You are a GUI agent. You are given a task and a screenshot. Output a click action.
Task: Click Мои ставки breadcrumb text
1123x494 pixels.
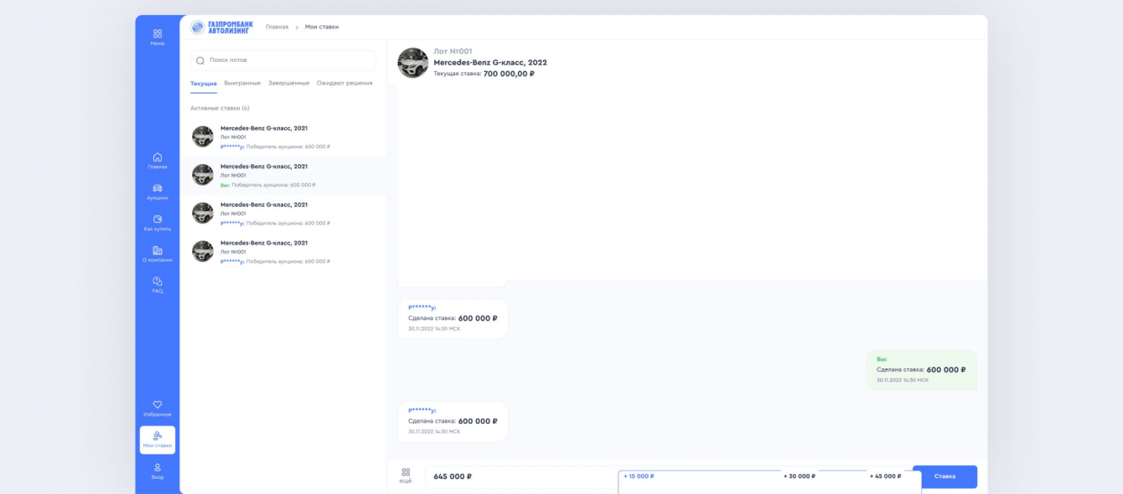tap(322, 27)
